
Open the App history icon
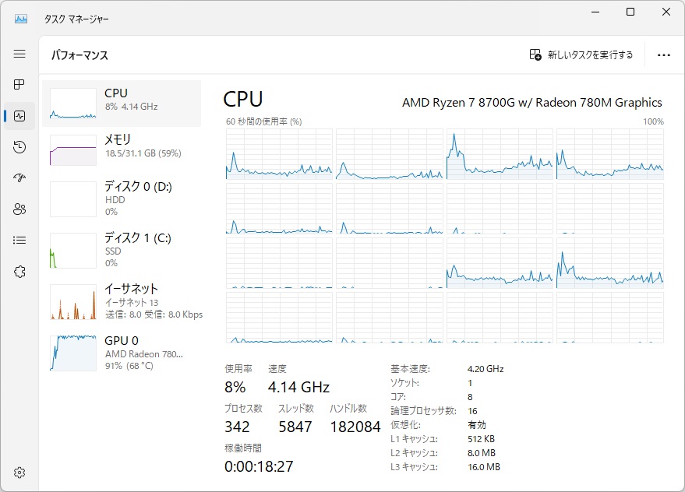(x=19, y=147)
